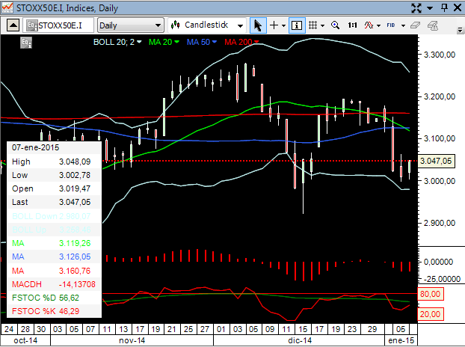Collapse toolbar using the up-arrow button

click(x=13, y=25)
